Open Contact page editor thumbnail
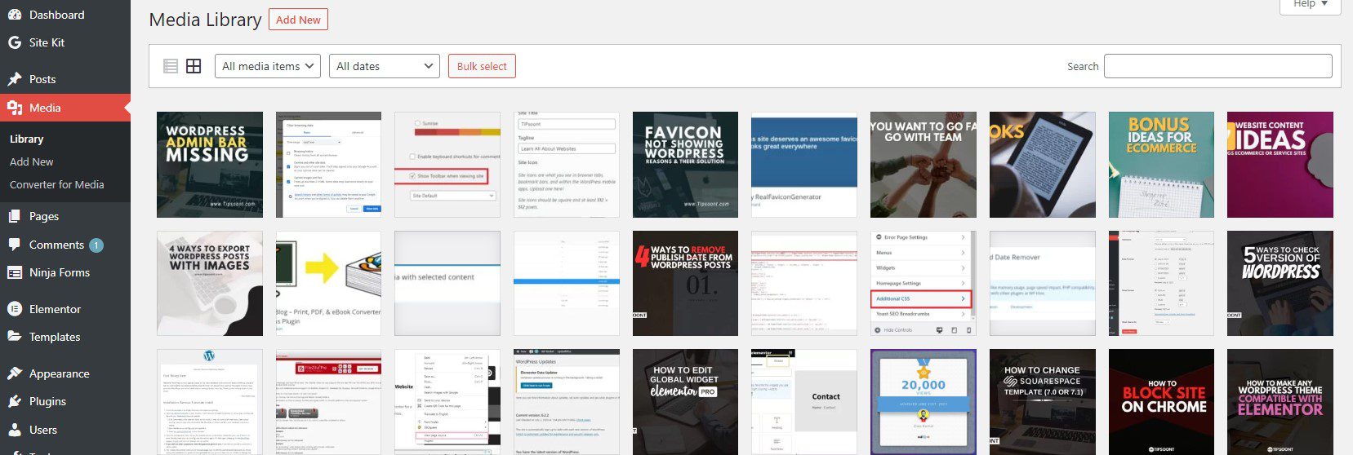Image resolution: width=1353 pixels, height=455 pixels. click(x=804, y=402)
